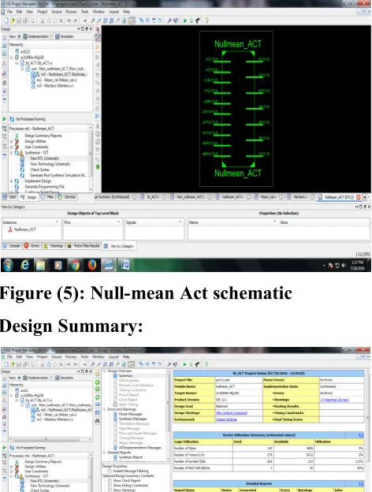372x492 pixels.
Task: Click Google Chrome icon on the taskbar
Action: pos(75,265)
